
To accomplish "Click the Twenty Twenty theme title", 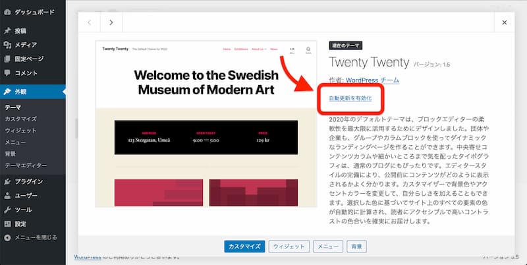I will 369,63.
